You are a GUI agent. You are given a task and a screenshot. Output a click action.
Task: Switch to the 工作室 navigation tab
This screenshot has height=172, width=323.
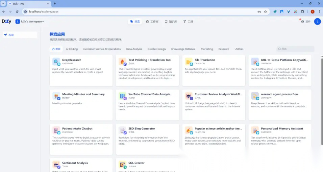point(152,21)
